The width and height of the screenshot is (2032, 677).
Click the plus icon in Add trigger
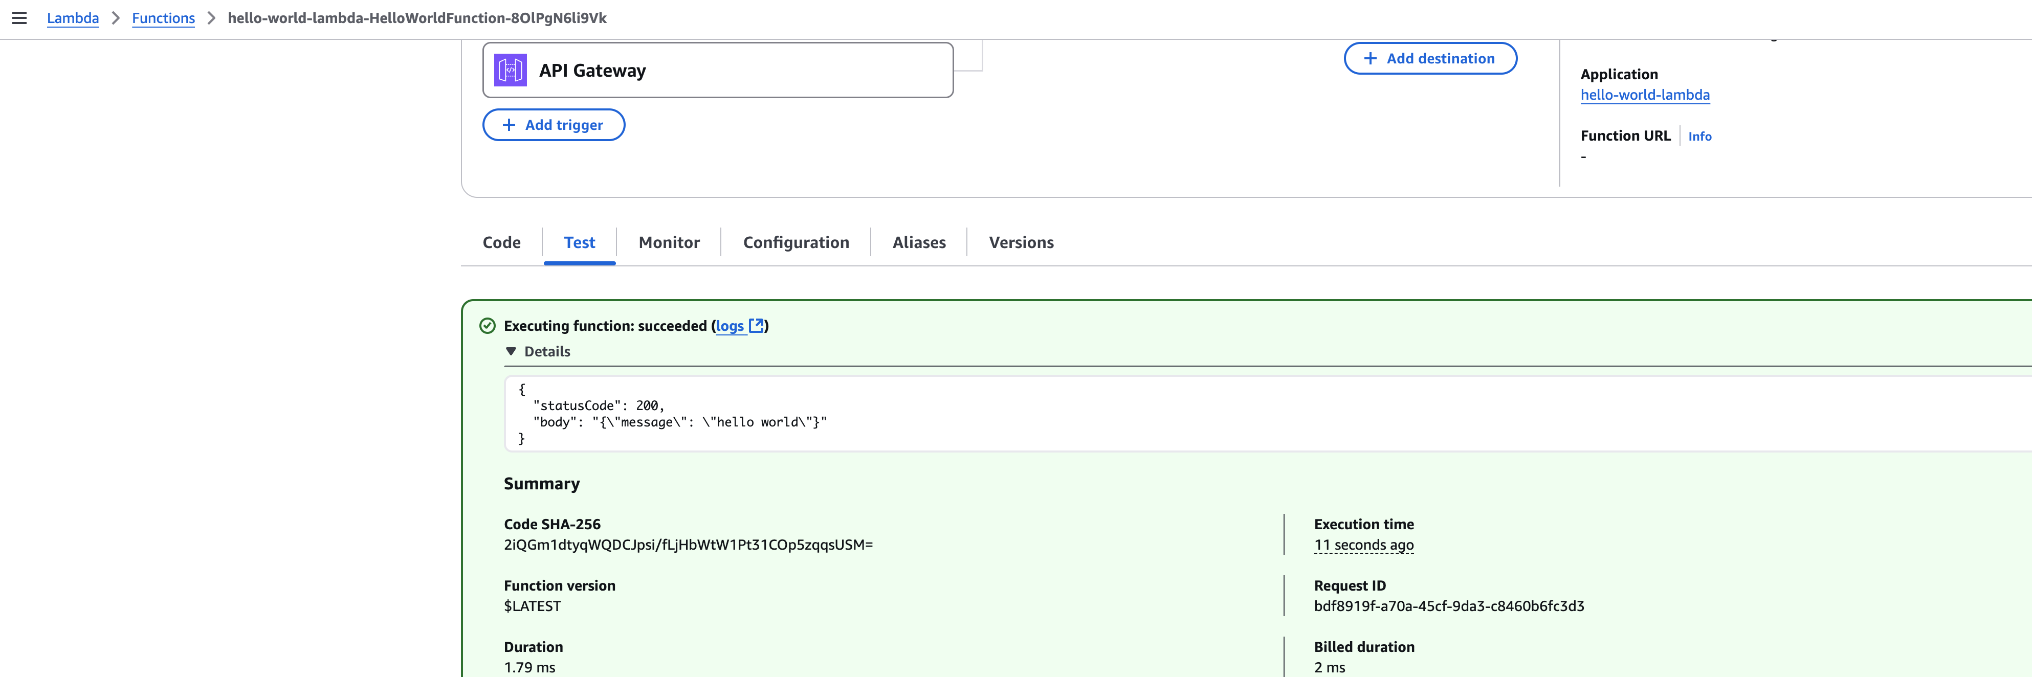[509, 125]
